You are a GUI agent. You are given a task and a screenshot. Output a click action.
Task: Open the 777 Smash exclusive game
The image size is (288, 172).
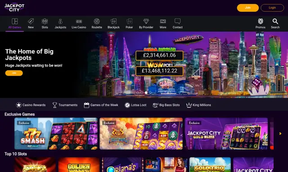(x=56, y=133)
